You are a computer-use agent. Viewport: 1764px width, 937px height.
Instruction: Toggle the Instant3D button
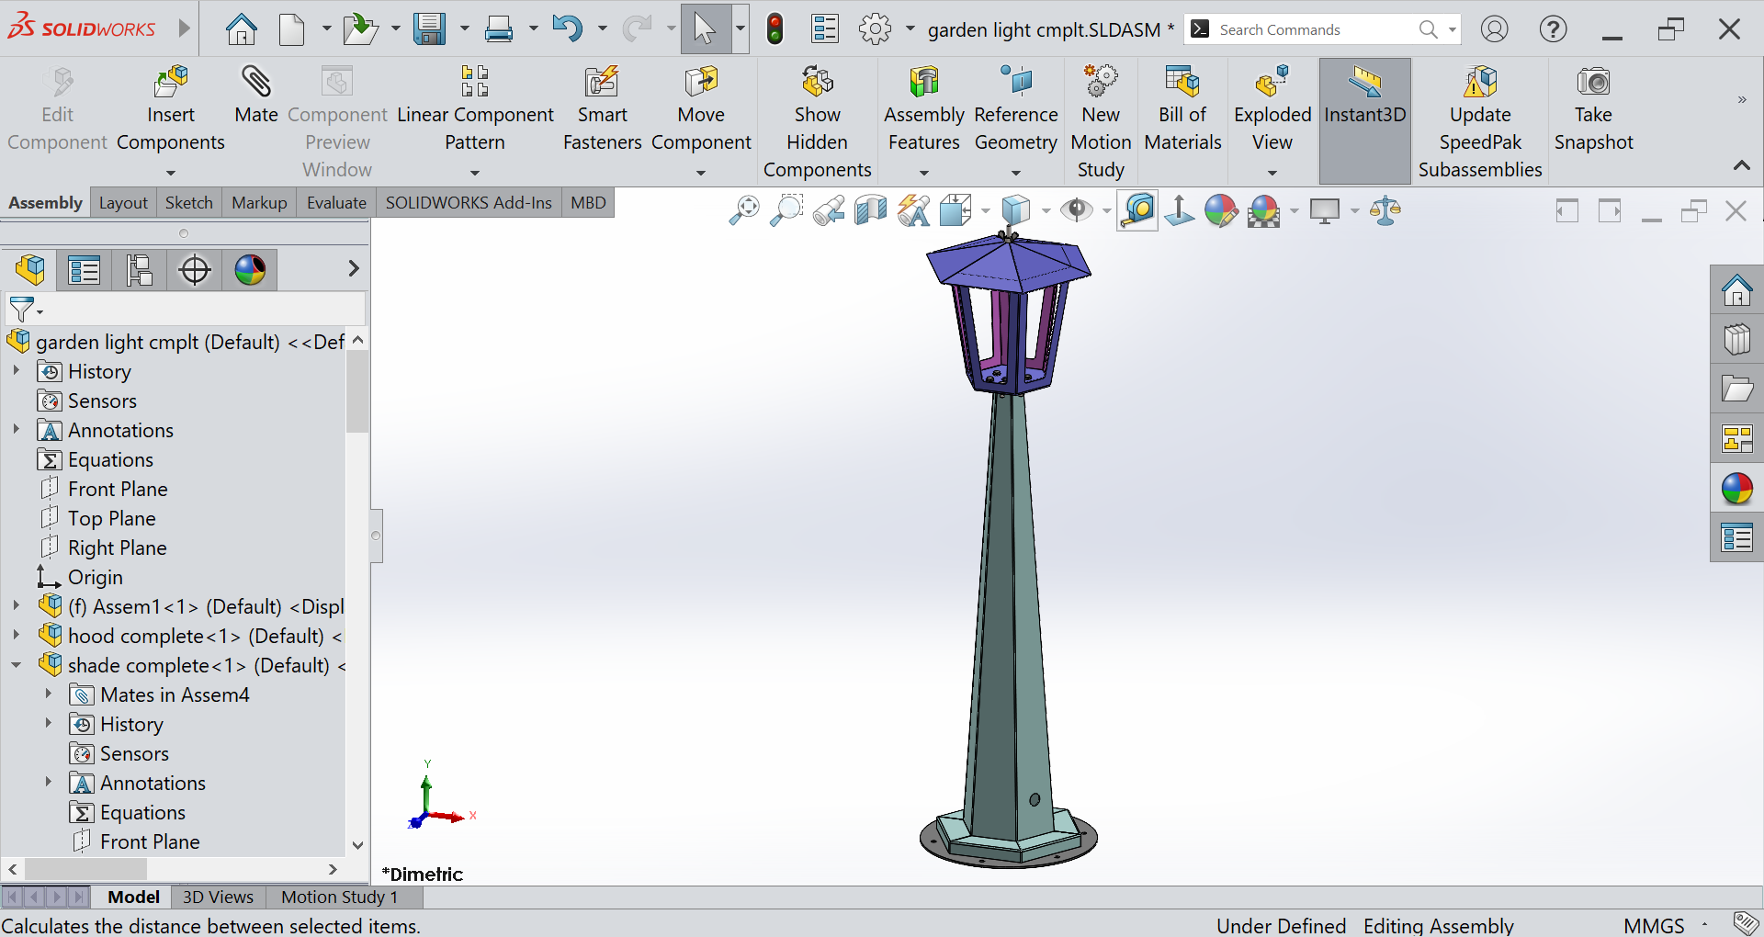tap(1365, 121)
